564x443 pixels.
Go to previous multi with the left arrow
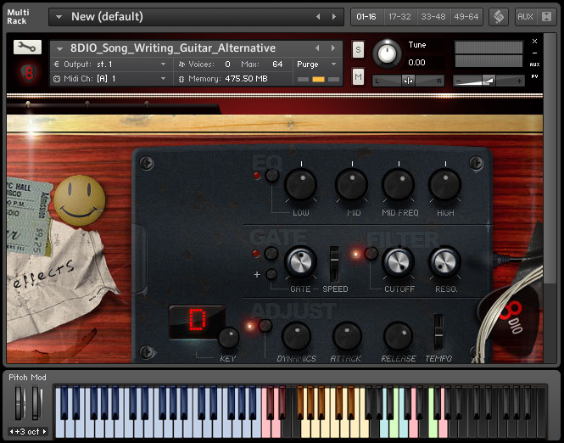(318, 17)
